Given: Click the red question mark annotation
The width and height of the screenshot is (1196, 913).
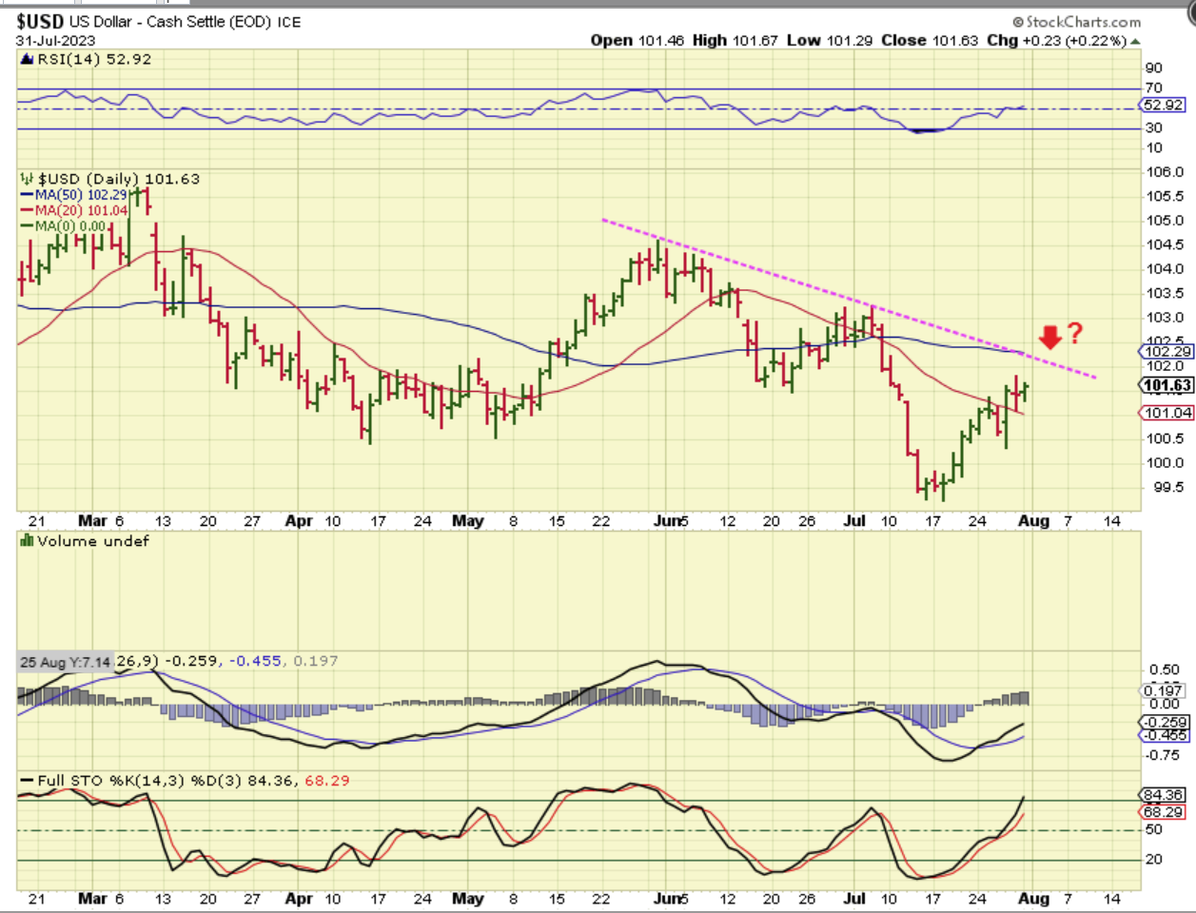Looking at the screenshot, I should click(x=1074, y=333).
